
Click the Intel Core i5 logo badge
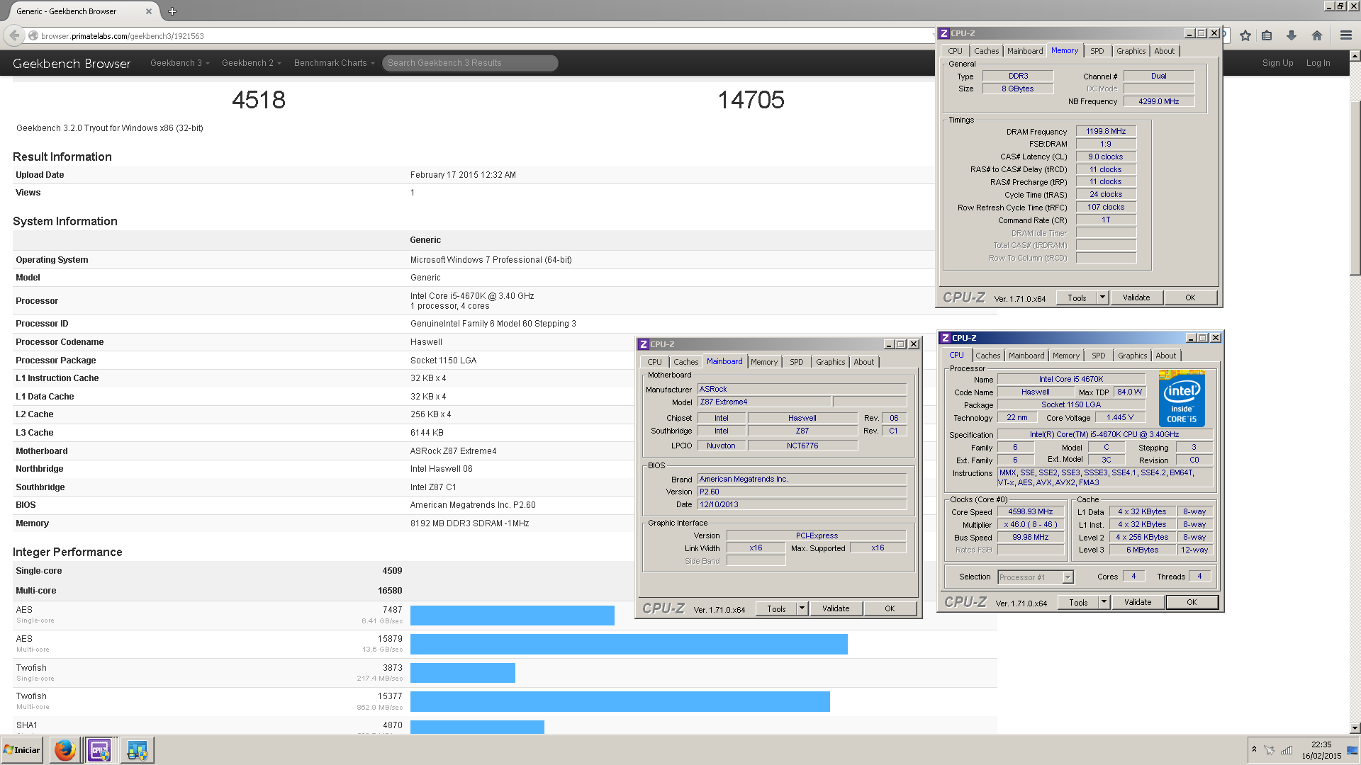pos(1182,399)
